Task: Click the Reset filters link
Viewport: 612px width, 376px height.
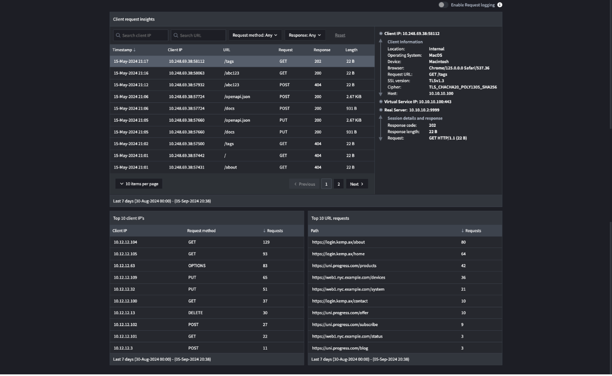Action: coord(340,35)
